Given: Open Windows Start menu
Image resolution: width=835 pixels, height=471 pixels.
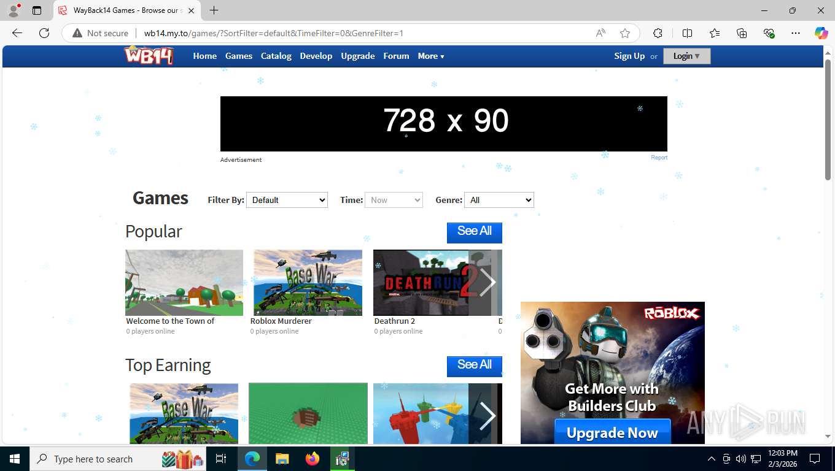Looking at the screenshot, I should click(x=15, y=459).
